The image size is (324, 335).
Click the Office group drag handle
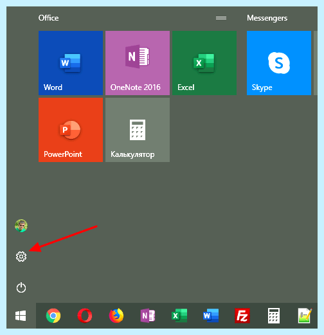tap(221, 18)
